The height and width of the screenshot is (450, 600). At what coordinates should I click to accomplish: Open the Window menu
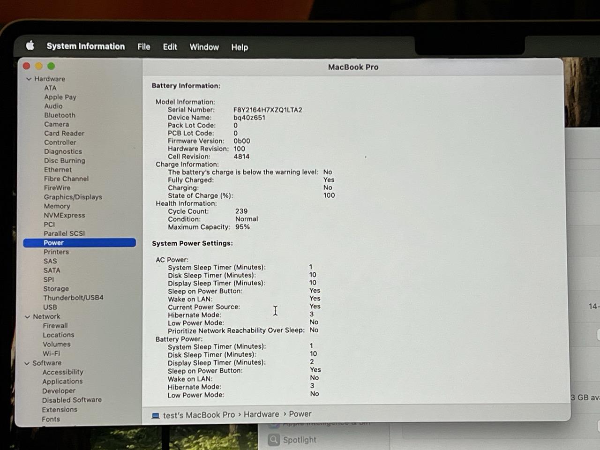(x=204, y=47)
